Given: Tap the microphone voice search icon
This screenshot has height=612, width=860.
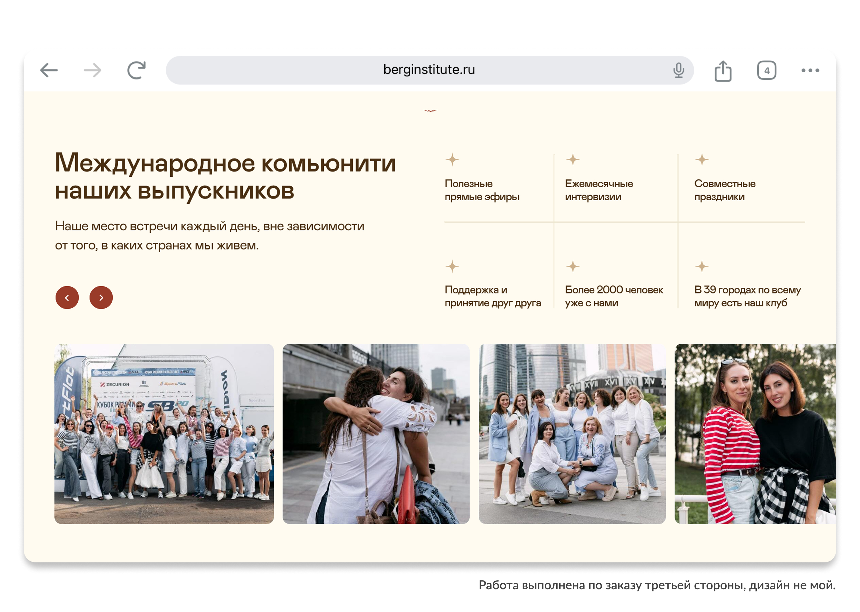Looking at the screenshot, I should point(678,71).
